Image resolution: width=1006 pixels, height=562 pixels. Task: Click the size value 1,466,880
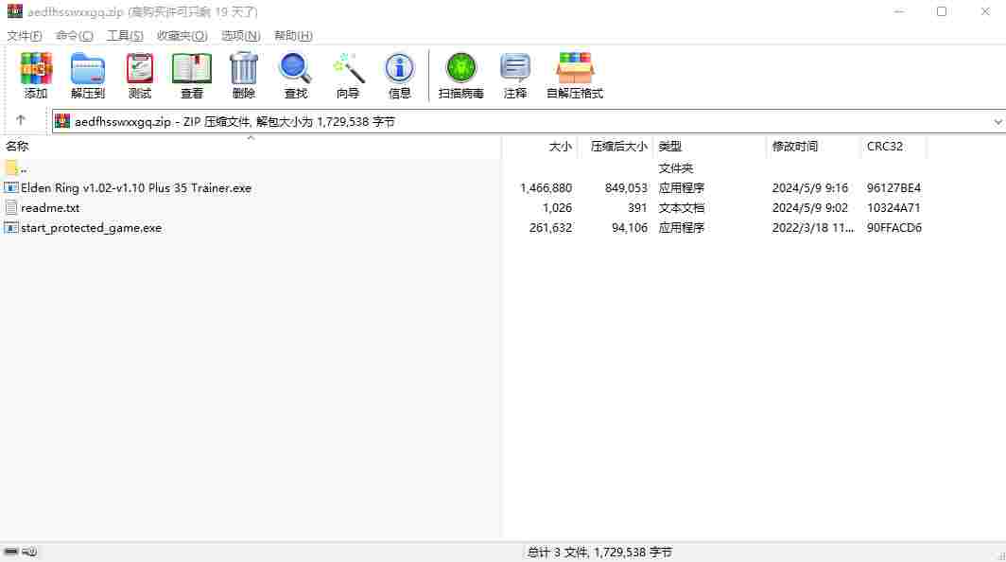(x=546, y=188)
